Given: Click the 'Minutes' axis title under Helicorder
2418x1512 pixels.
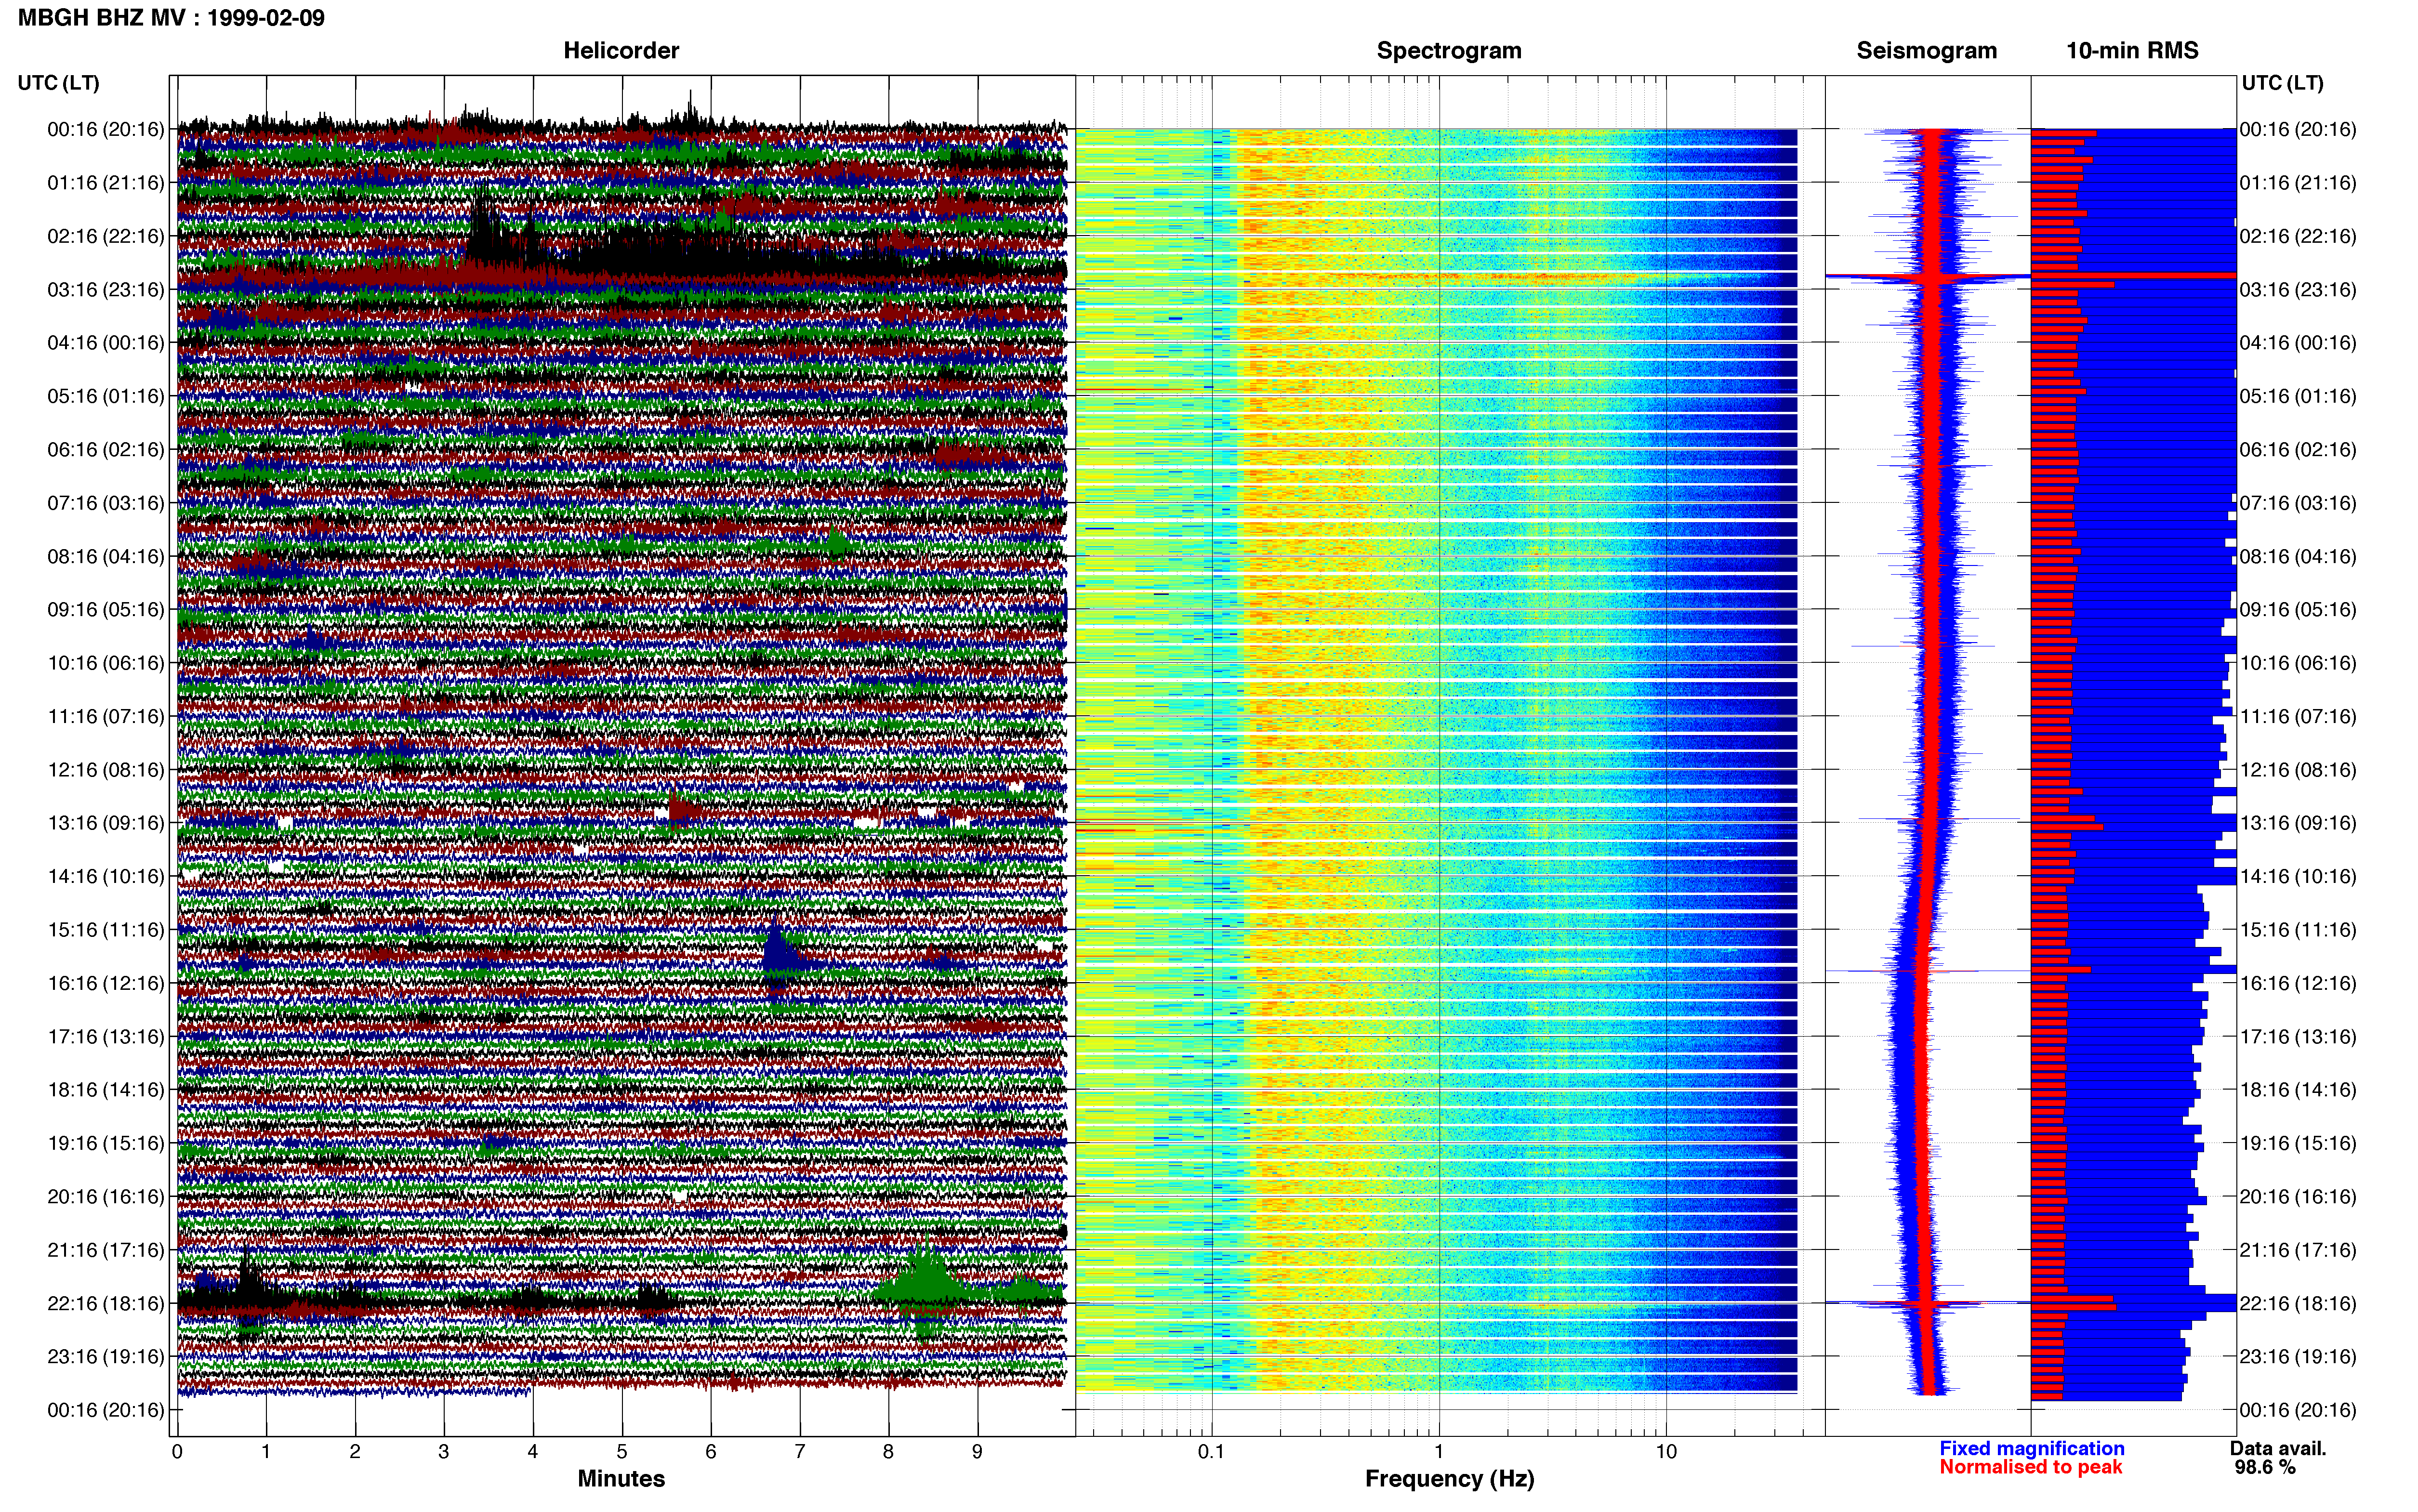Looking at the screenshot, I should click(x=621, y=1479).
